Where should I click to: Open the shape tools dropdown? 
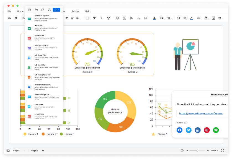point(220,18)
